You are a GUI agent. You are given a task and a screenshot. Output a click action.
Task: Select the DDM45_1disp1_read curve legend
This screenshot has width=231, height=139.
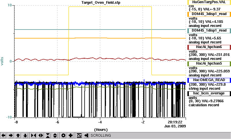[209, 31]
